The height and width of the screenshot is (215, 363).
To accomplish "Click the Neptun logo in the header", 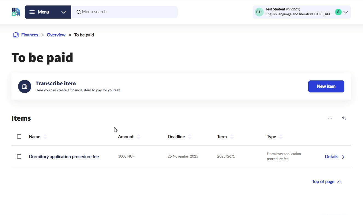I will tap(16, 12).
